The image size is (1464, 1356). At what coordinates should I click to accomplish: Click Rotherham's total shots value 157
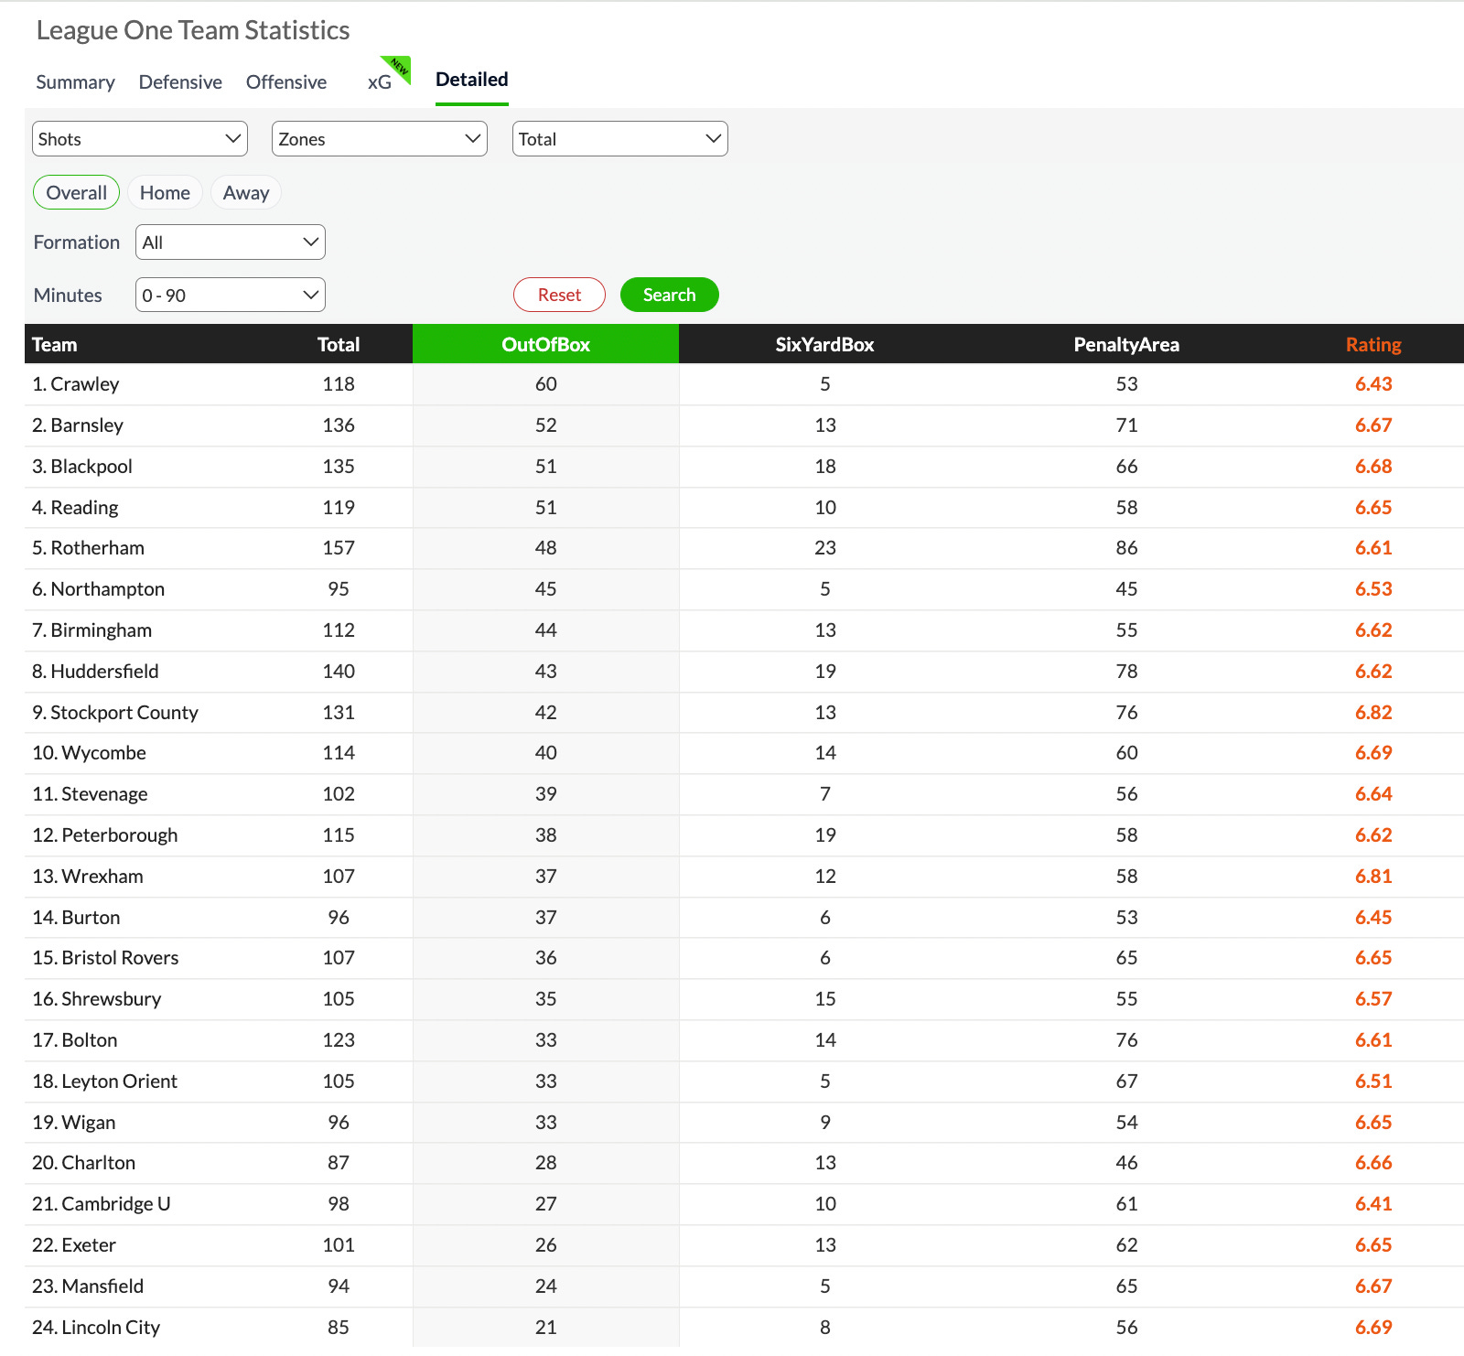click(339, 548)
